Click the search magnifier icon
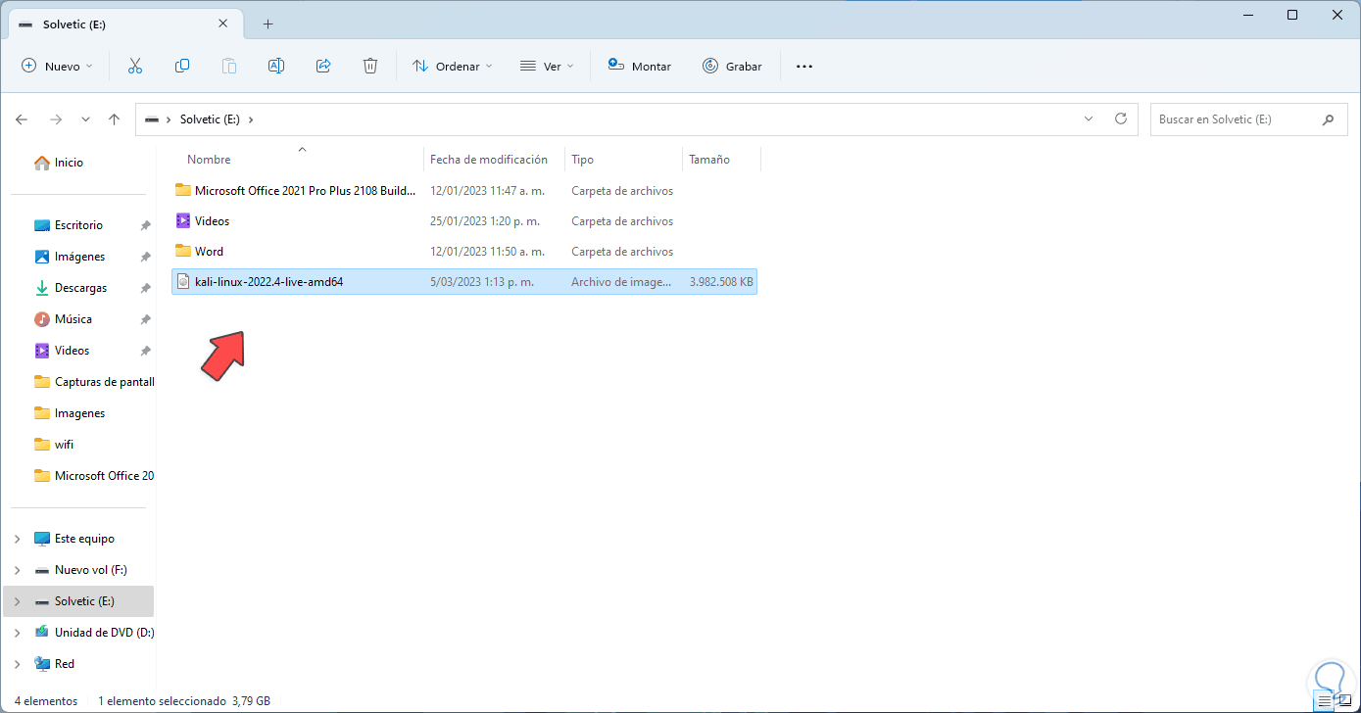1361x713 pixels. 1328,119
